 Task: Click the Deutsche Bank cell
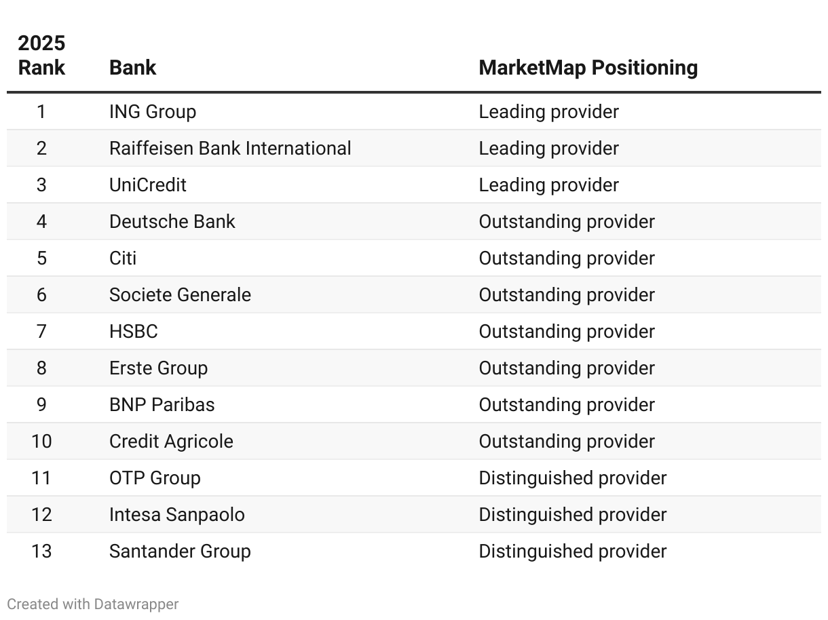(x=172, y=222)
